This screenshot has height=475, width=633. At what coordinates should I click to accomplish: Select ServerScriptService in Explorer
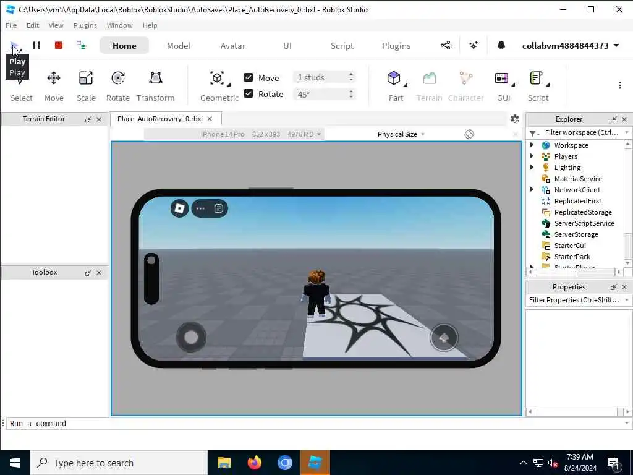tap(584, 223)
